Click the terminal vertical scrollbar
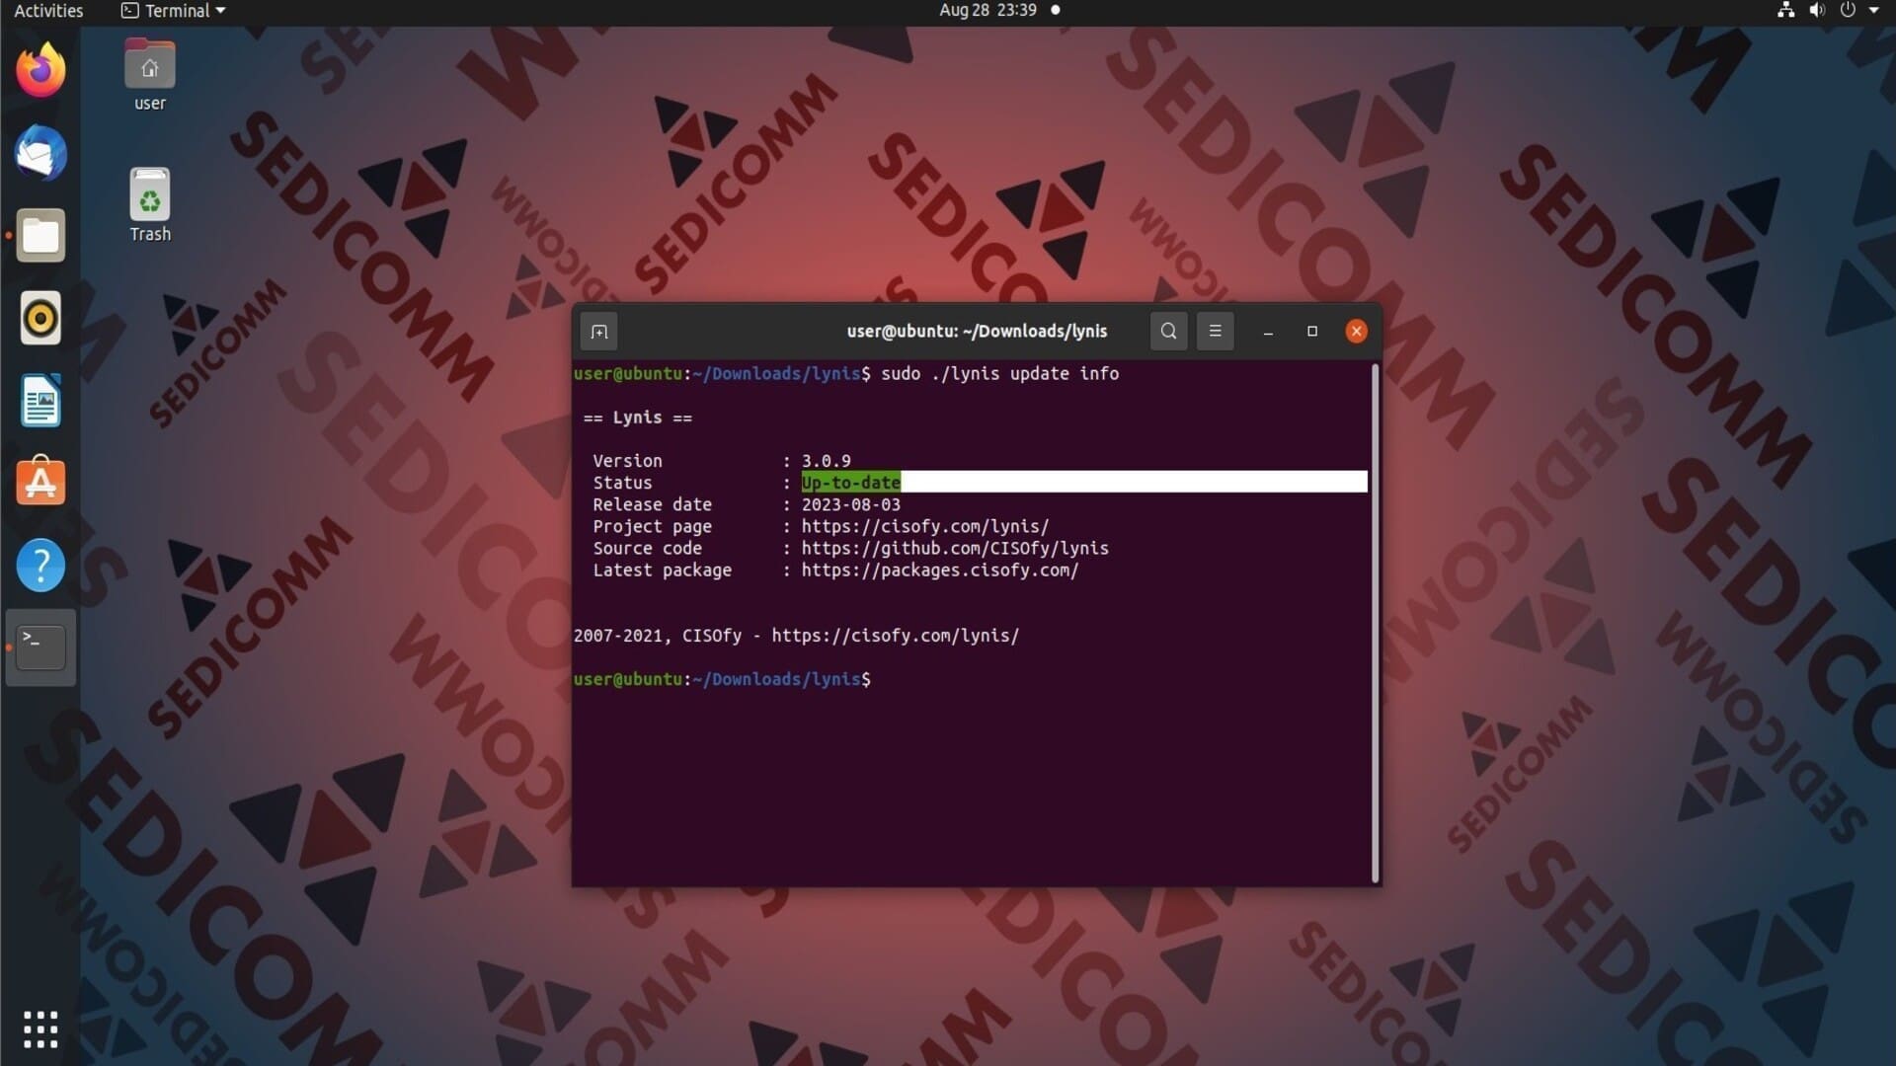Screen dimensions: 1896x1066 (1375, 622)
